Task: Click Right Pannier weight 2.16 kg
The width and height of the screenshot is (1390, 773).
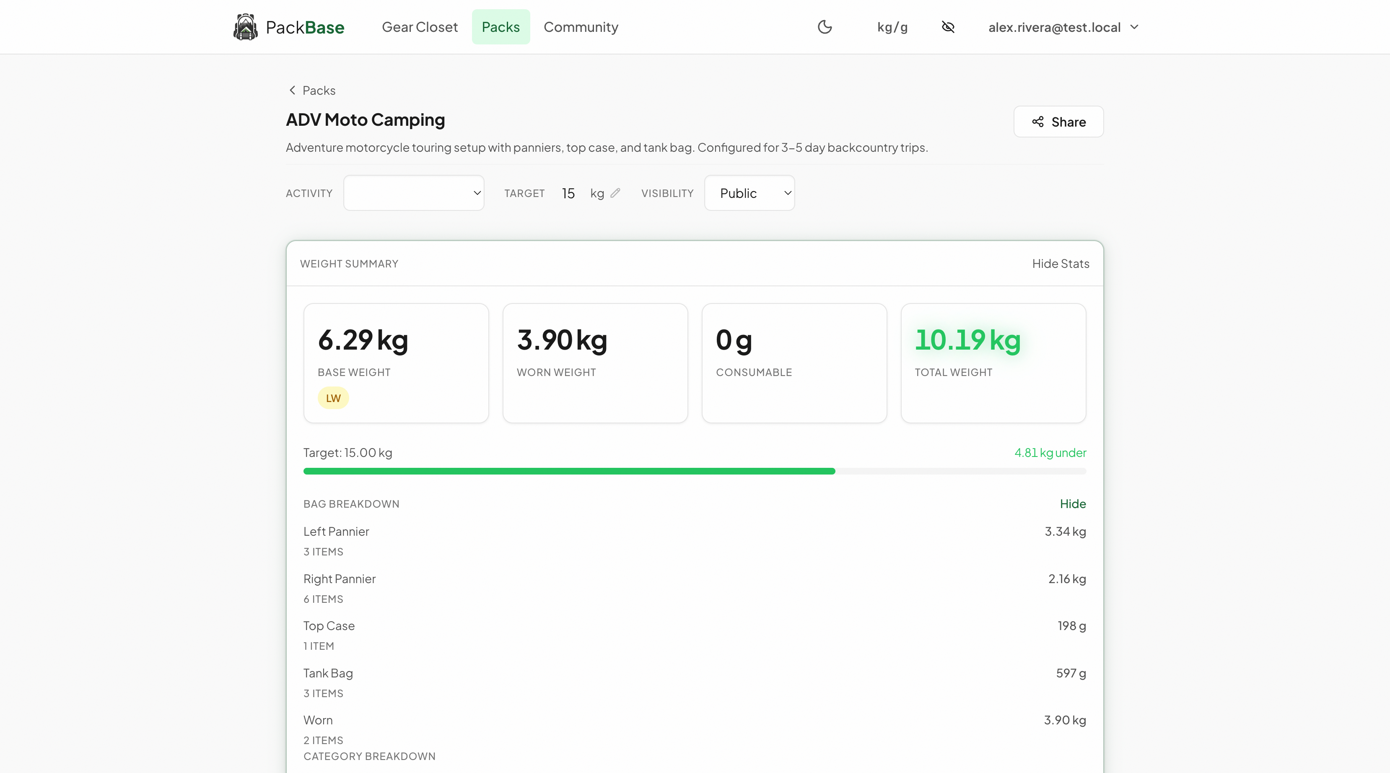Action: pyautogui.click(x=1067, y=578)
